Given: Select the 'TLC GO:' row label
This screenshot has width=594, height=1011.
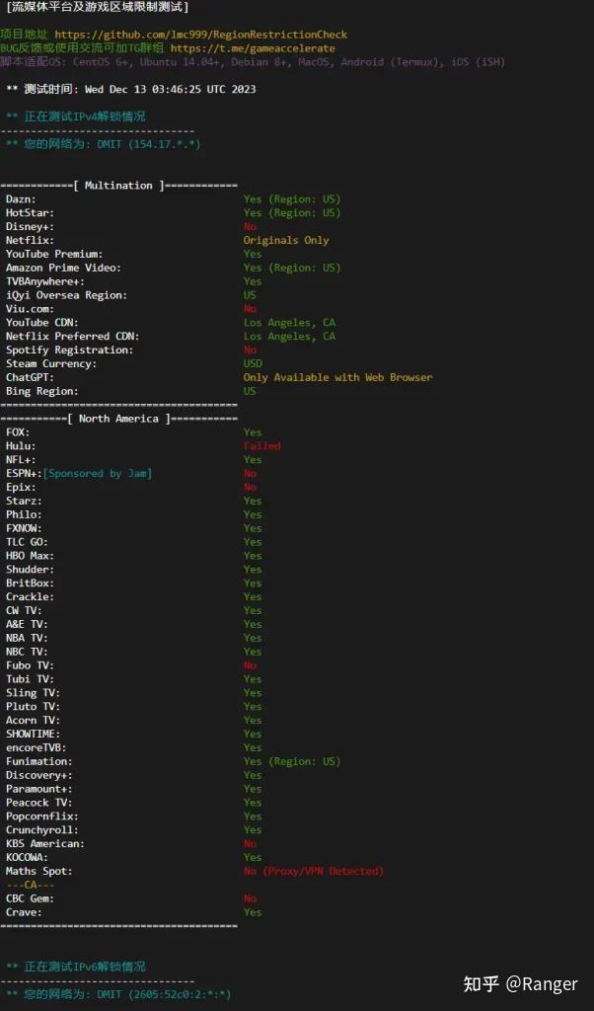Looking at the screenshot, I should coord(27,542).
